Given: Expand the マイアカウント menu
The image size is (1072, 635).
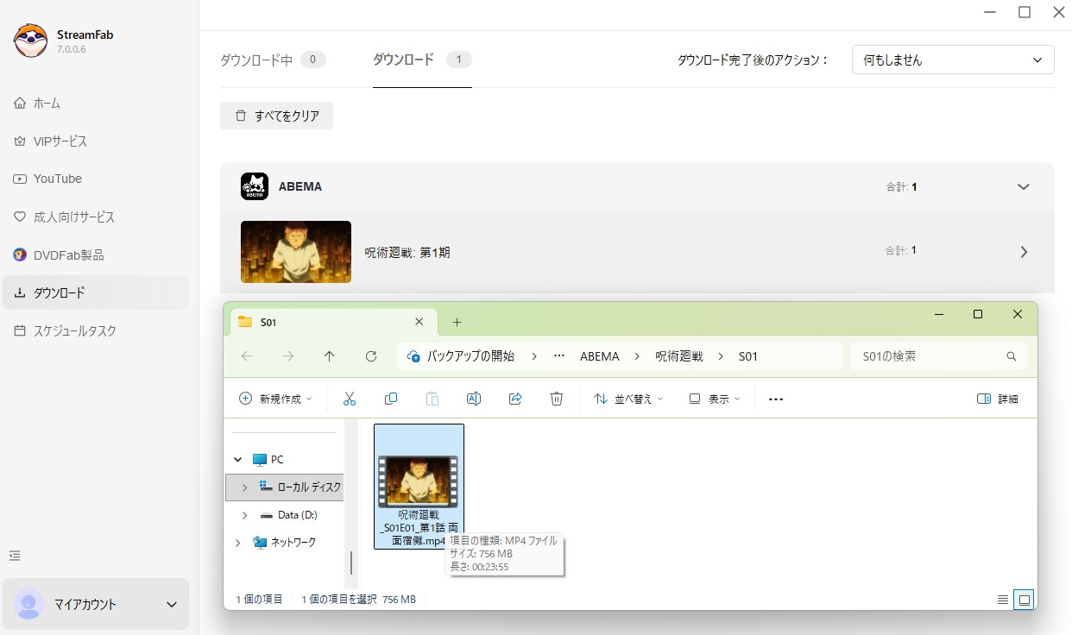Looking at the screenshot, I should (96, 604).
